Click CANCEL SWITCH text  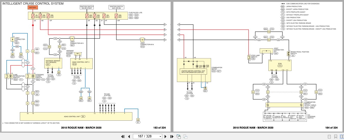(277, 117)
